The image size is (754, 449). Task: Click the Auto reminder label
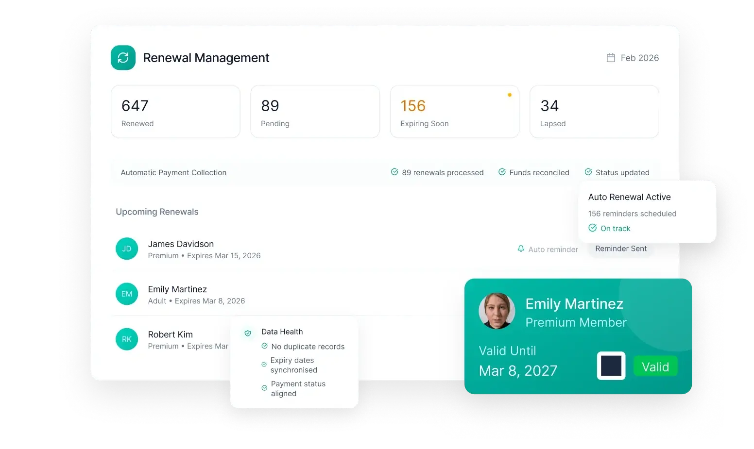pos(553,249)
